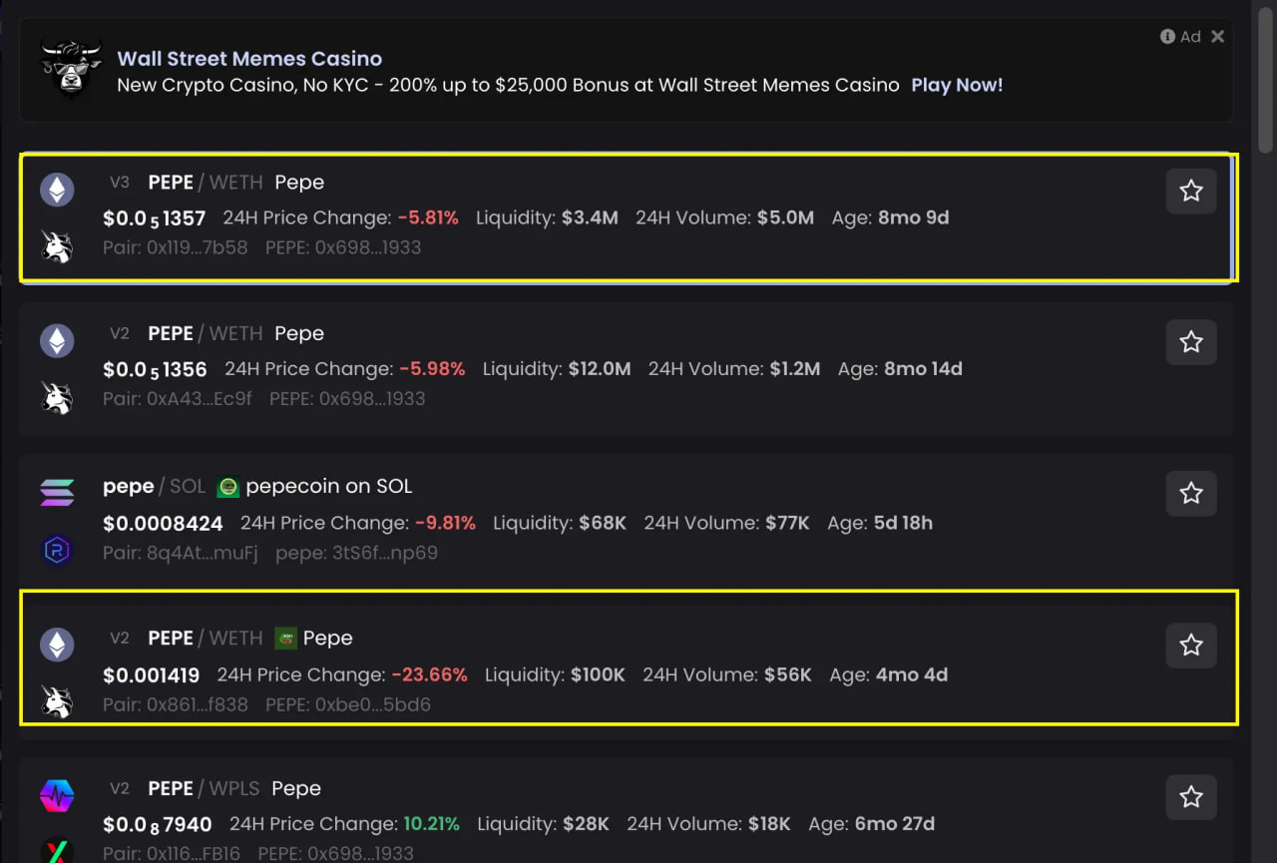The image size is (1277, 863).
Task: Click the Uniswap icon in the $12.0M liquidity row
Action: click(57, 398)
